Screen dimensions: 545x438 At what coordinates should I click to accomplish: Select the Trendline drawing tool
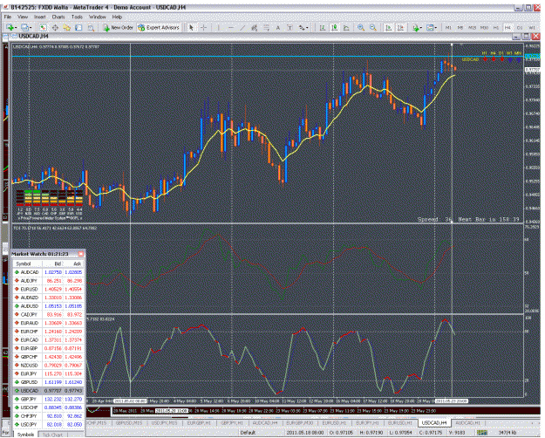(242, 27)
